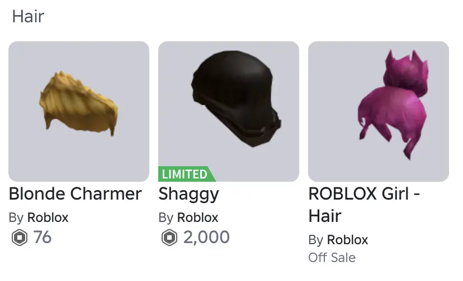Screen dimensions: 463x281
Task: Click the Blonde Charmer hair thumbnail
Action: tap(79, 111)
